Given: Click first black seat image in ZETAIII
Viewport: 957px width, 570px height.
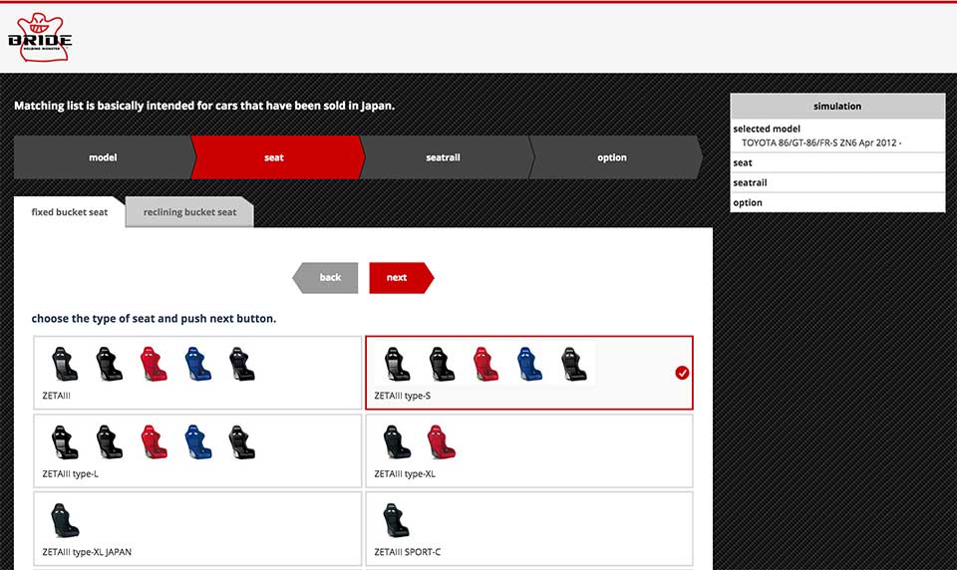Looking at the screenshot, I should (65, 364).
